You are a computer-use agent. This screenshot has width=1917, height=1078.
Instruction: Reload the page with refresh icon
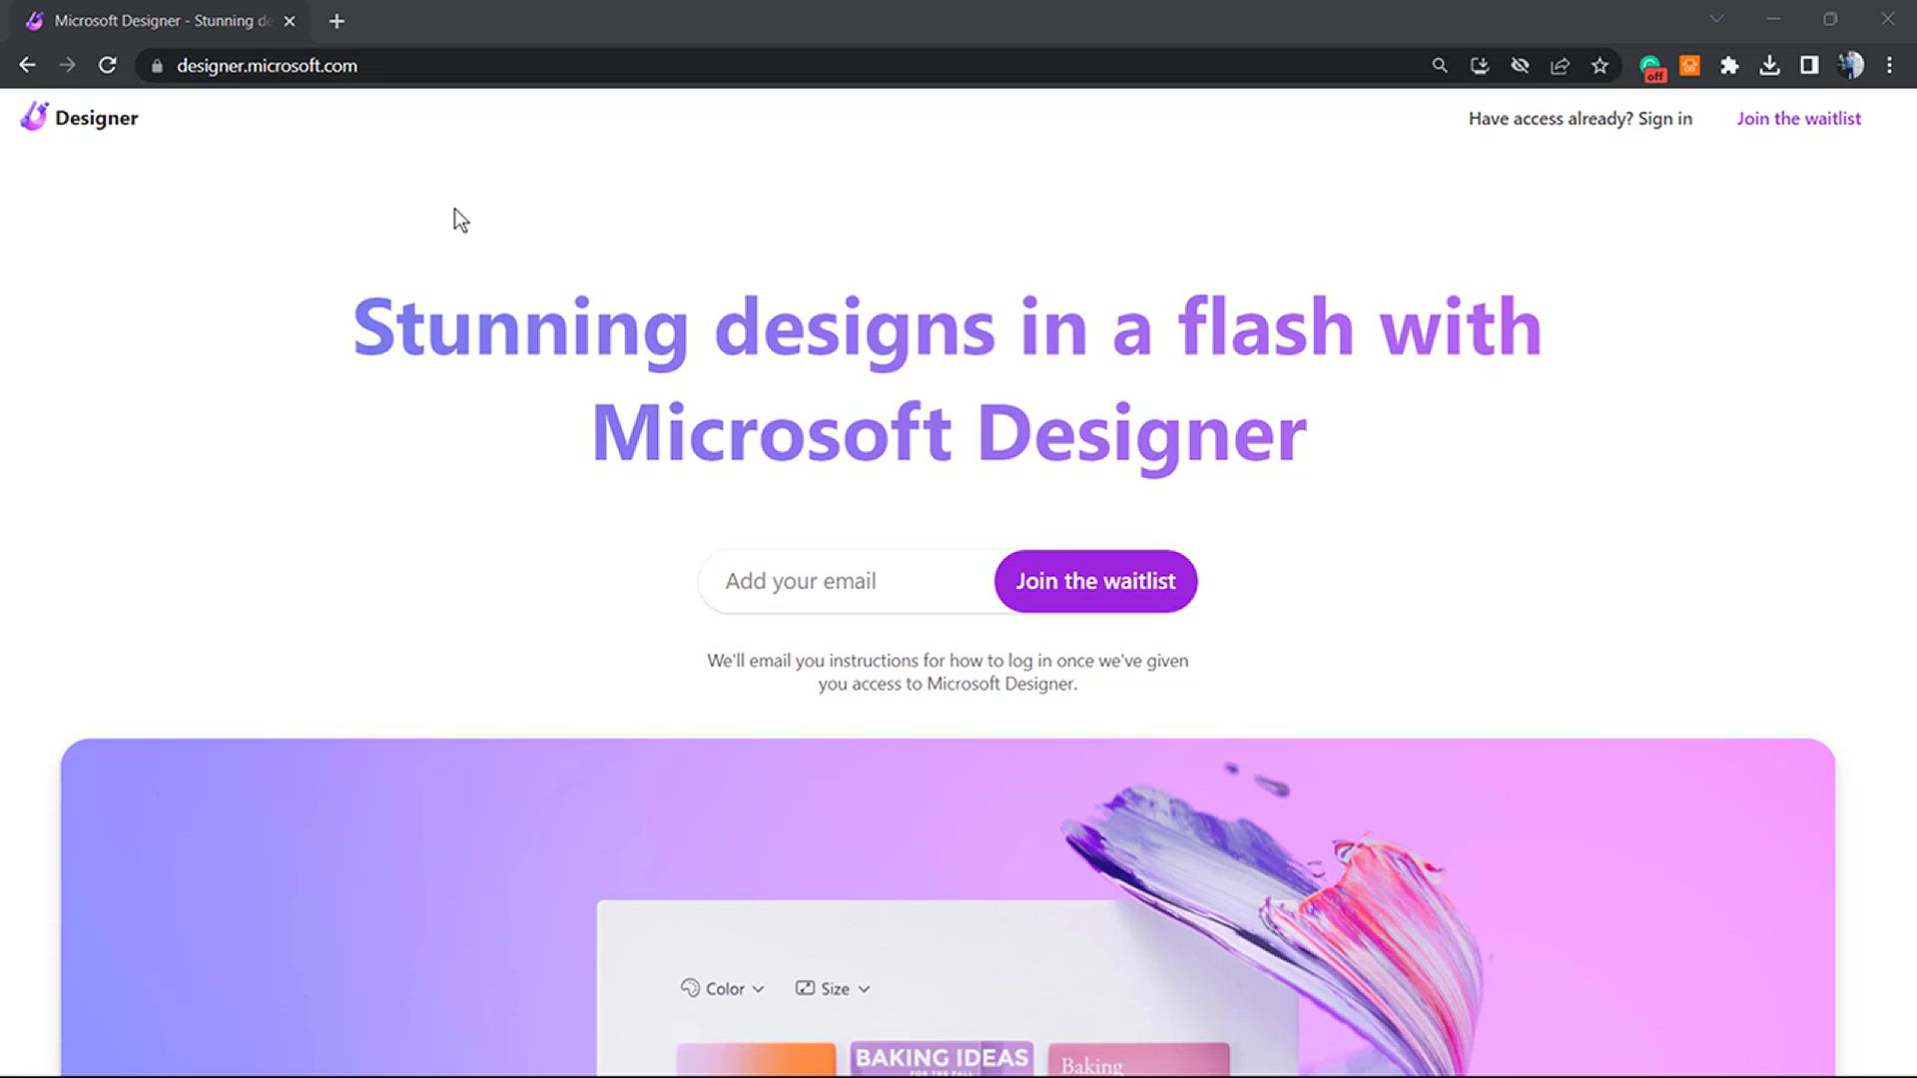coord(107,65)
